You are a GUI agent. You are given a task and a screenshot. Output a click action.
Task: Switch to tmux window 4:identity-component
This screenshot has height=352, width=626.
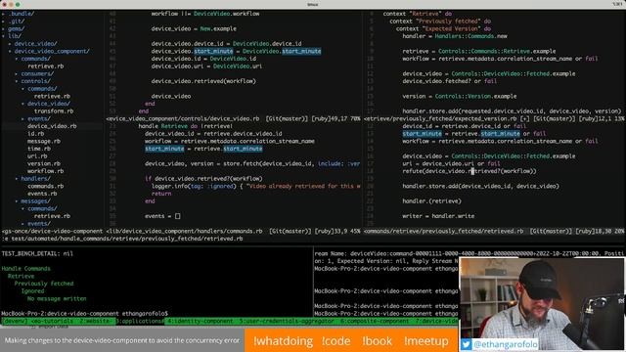coord(201,321)
